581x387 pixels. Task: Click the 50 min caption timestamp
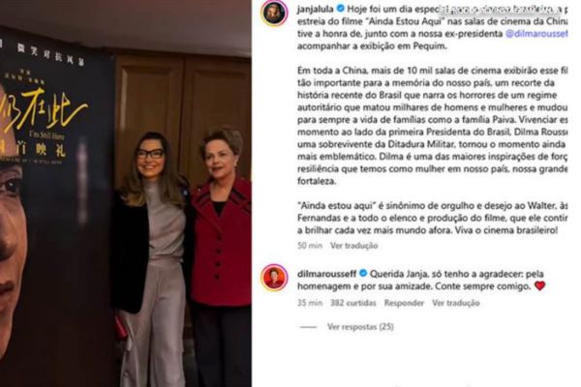(x=310, y=246)
